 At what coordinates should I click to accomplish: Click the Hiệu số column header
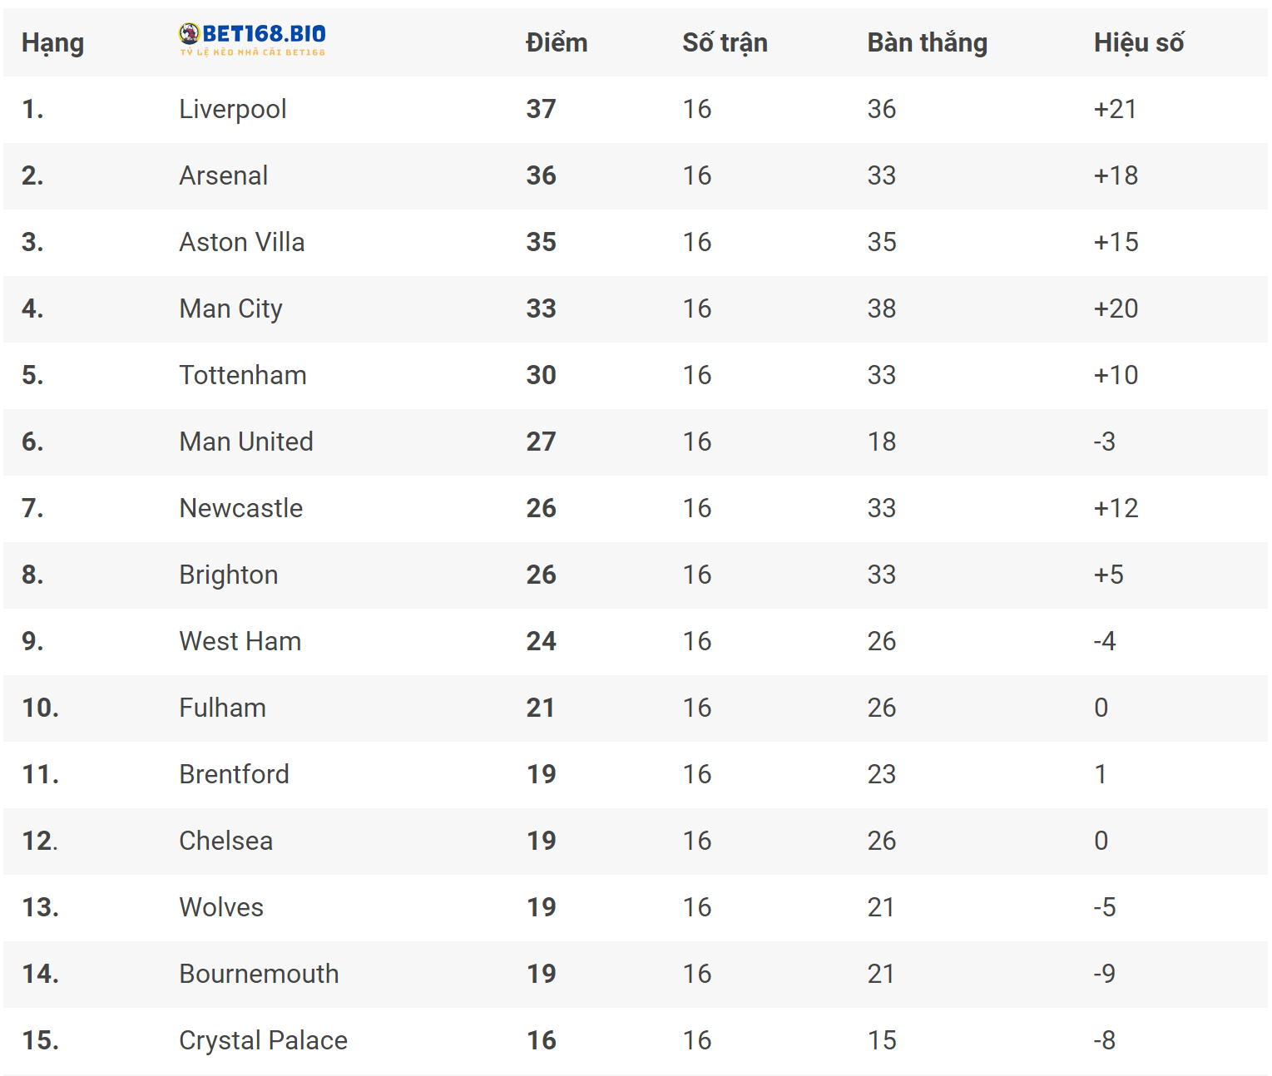pyautogui.click(x=1138, y=42)
